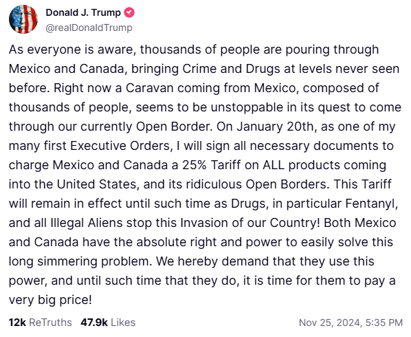This screenshot has width=411, height=337.
Task: Click the 'Executive Orders' phrase
Action: point(120,146)
